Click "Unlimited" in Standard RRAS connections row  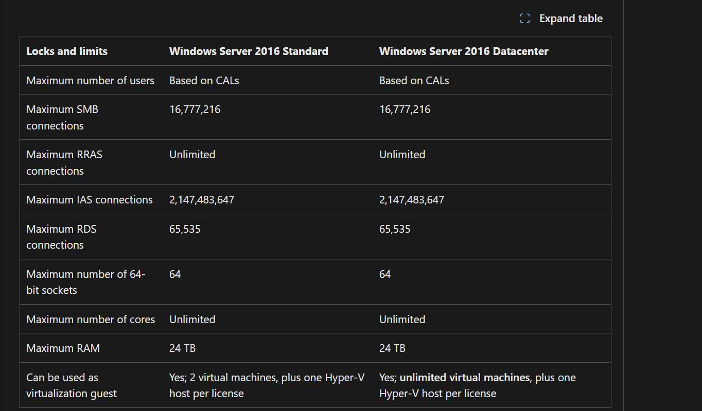[x=192, y=155]
